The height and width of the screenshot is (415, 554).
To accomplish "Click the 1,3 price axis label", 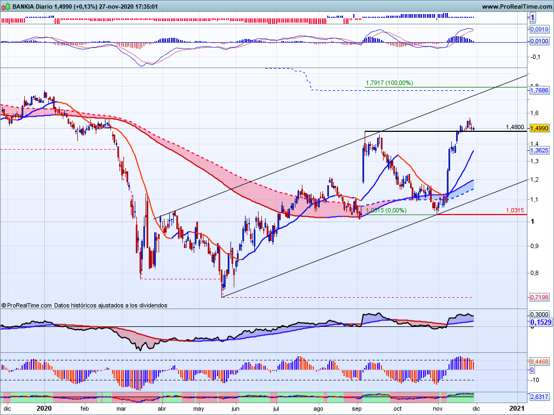I will tap(534, 161).
